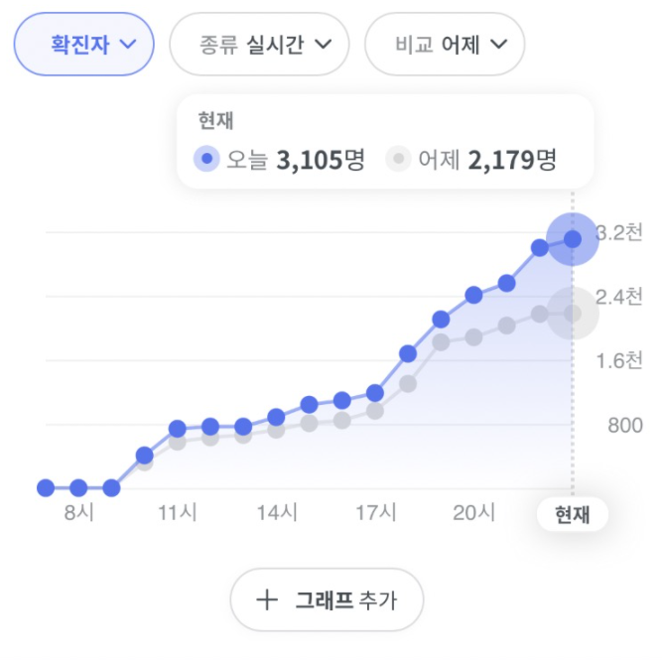Screen dimensions: 662x660
Task: Click the plus icon in 그래프 추가
Action: click(x=267, y=600)
